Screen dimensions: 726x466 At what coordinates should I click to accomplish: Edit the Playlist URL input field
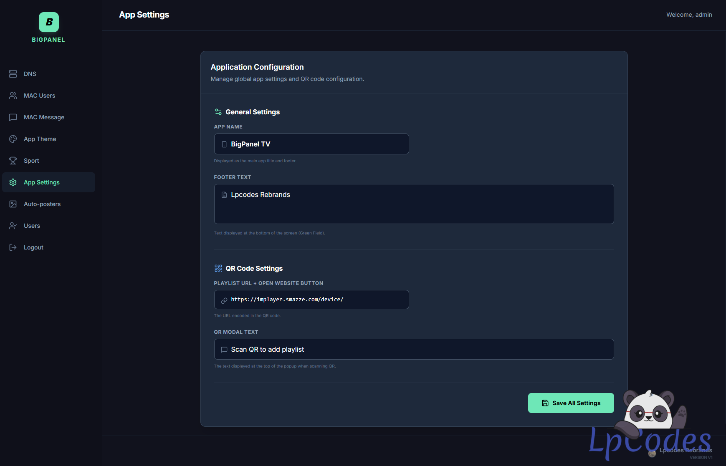(x=317, y=300)
